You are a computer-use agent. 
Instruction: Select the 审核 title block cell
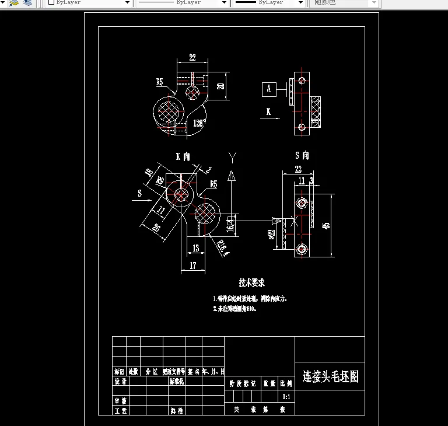pyautogui.click(x=121, y=401)
